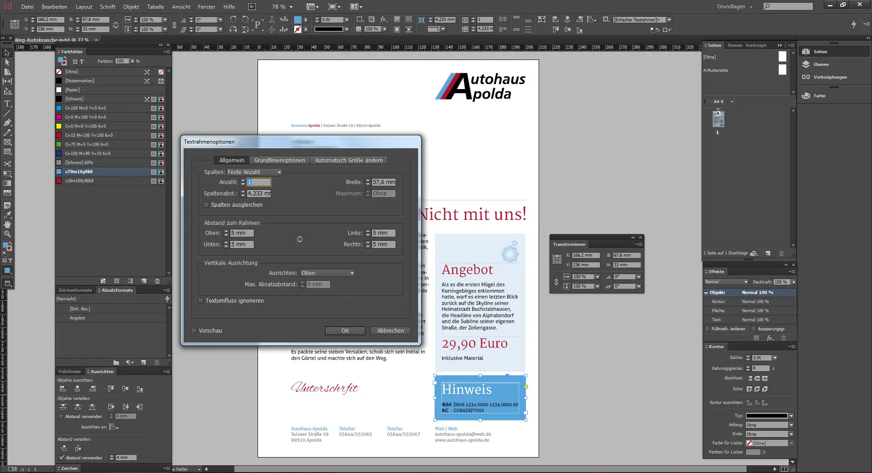This screenshot has width=872, height=473.
Task: Select the Type tool in the toolbar
Action: coord(7,104)
